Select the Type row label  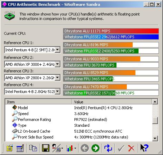coord(22,125)
